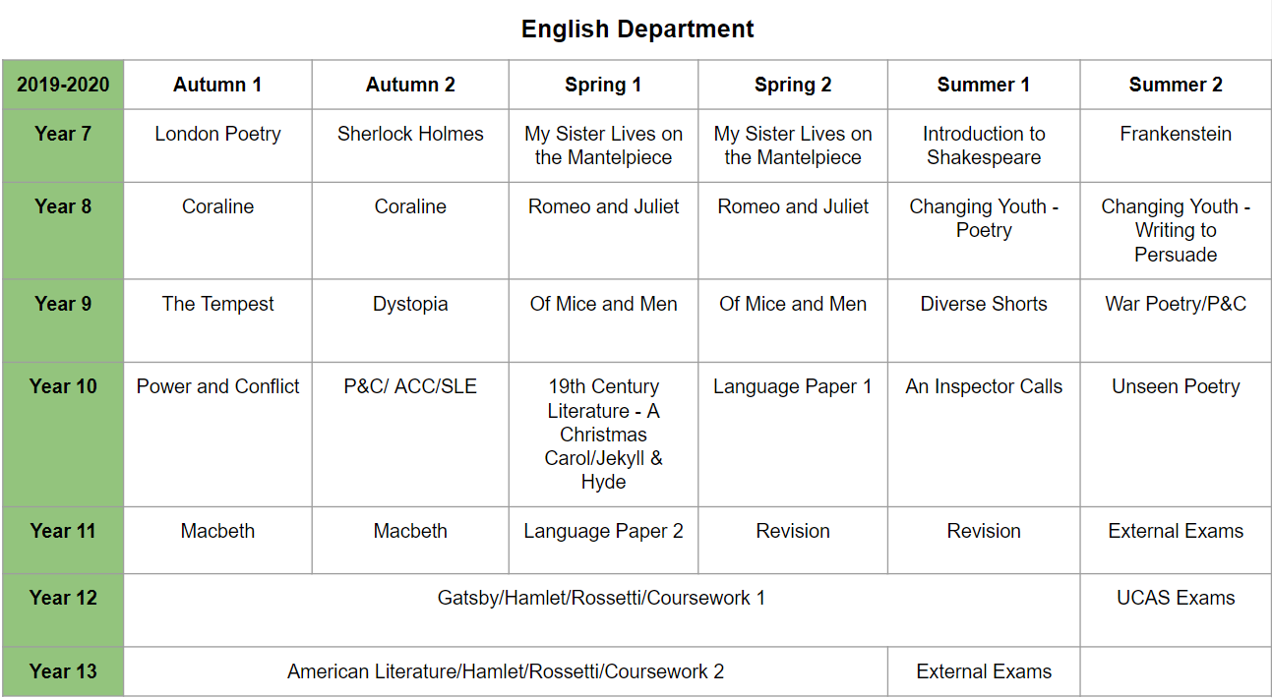Select the 'Language Paper 1' cell

[x=793, y=435]
